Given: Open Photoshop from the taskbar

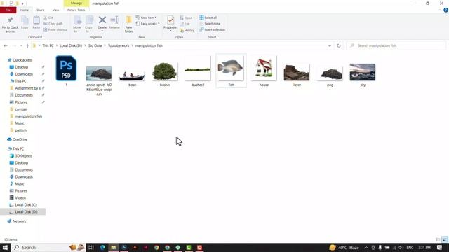Looking at the screenshot, I should click(x=124, y=247).
